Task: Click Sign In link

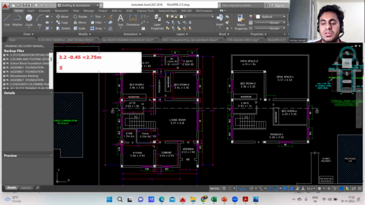Action: coord(279,5)
